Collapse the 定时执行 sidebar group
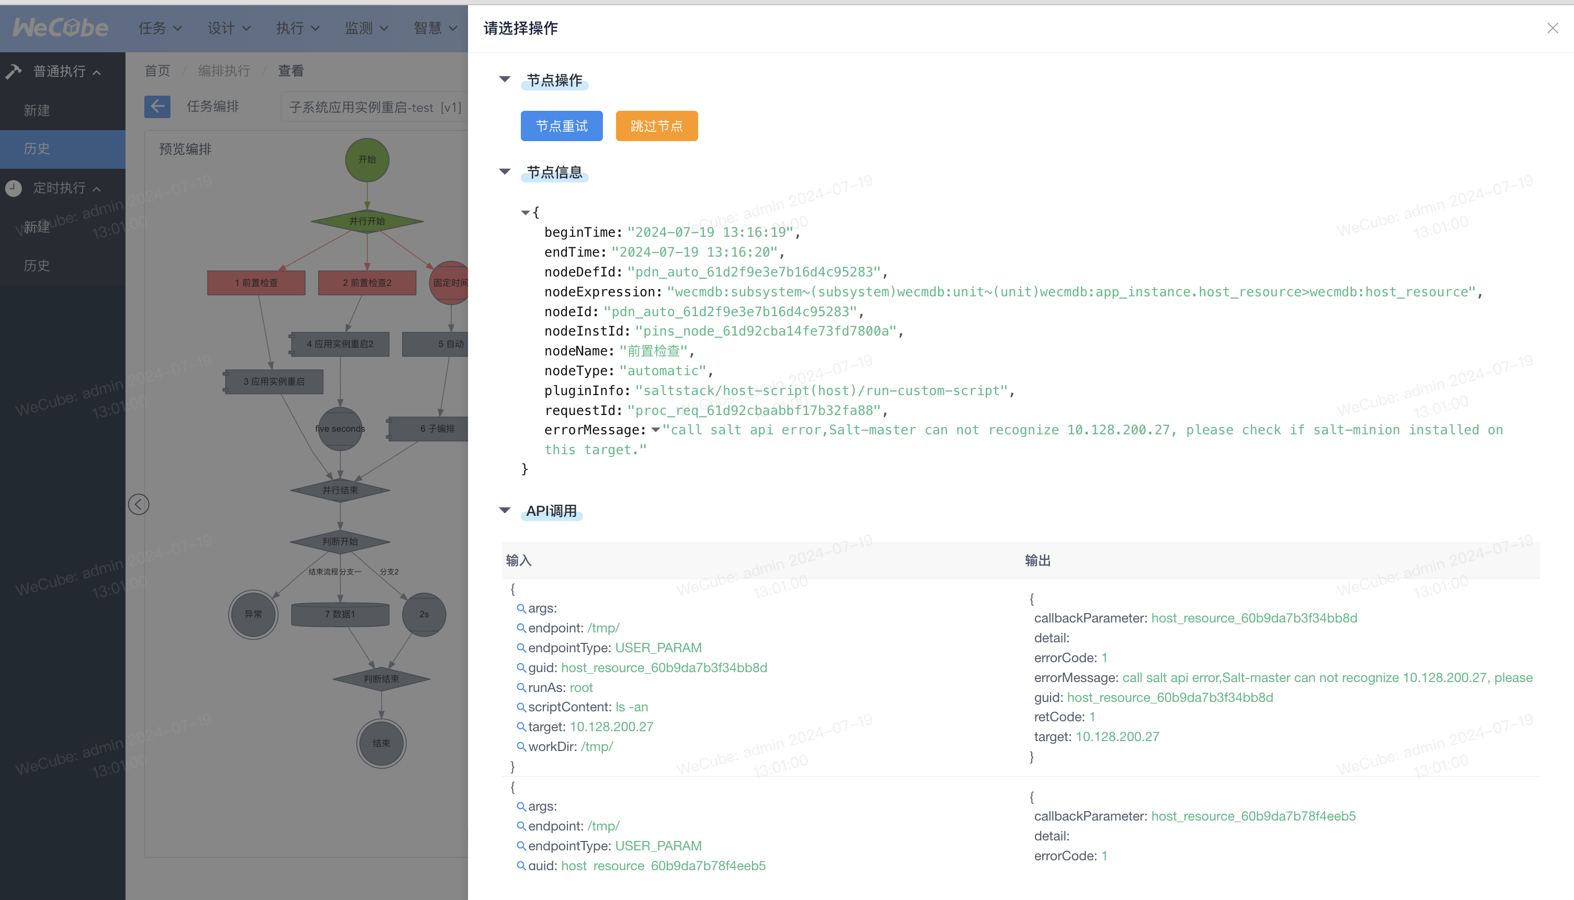1574x900 pixels. coord(97,189)
